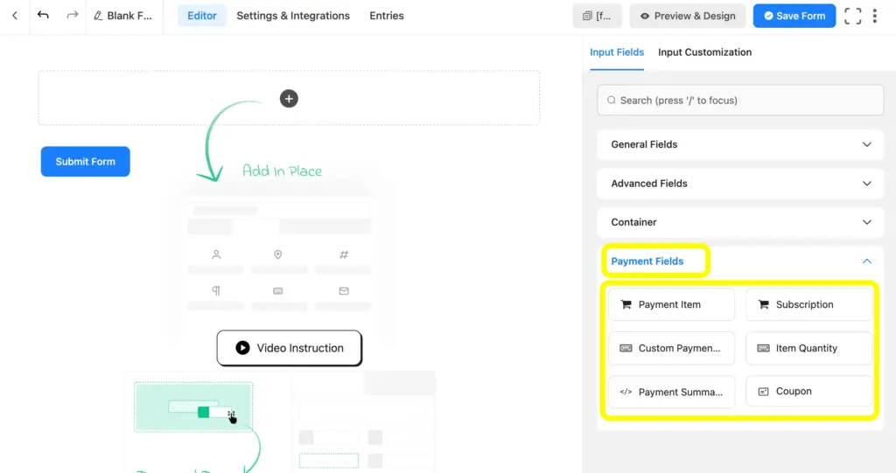896x473 pixels.
Task: Click General Fields chevron arrow
Action: pyautogui.click(x=867, y=144)
